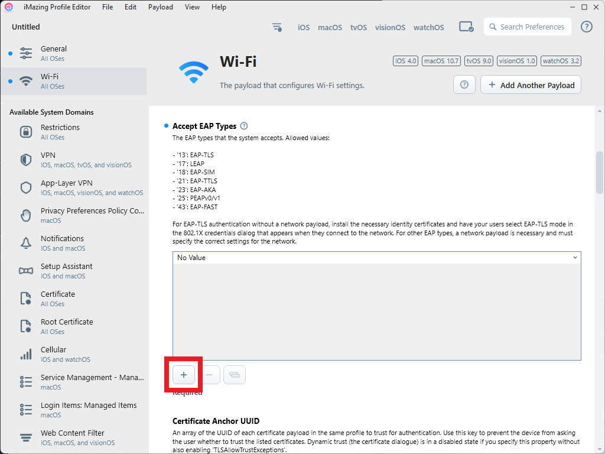Click the Available System Domains header

click(52, 112)
